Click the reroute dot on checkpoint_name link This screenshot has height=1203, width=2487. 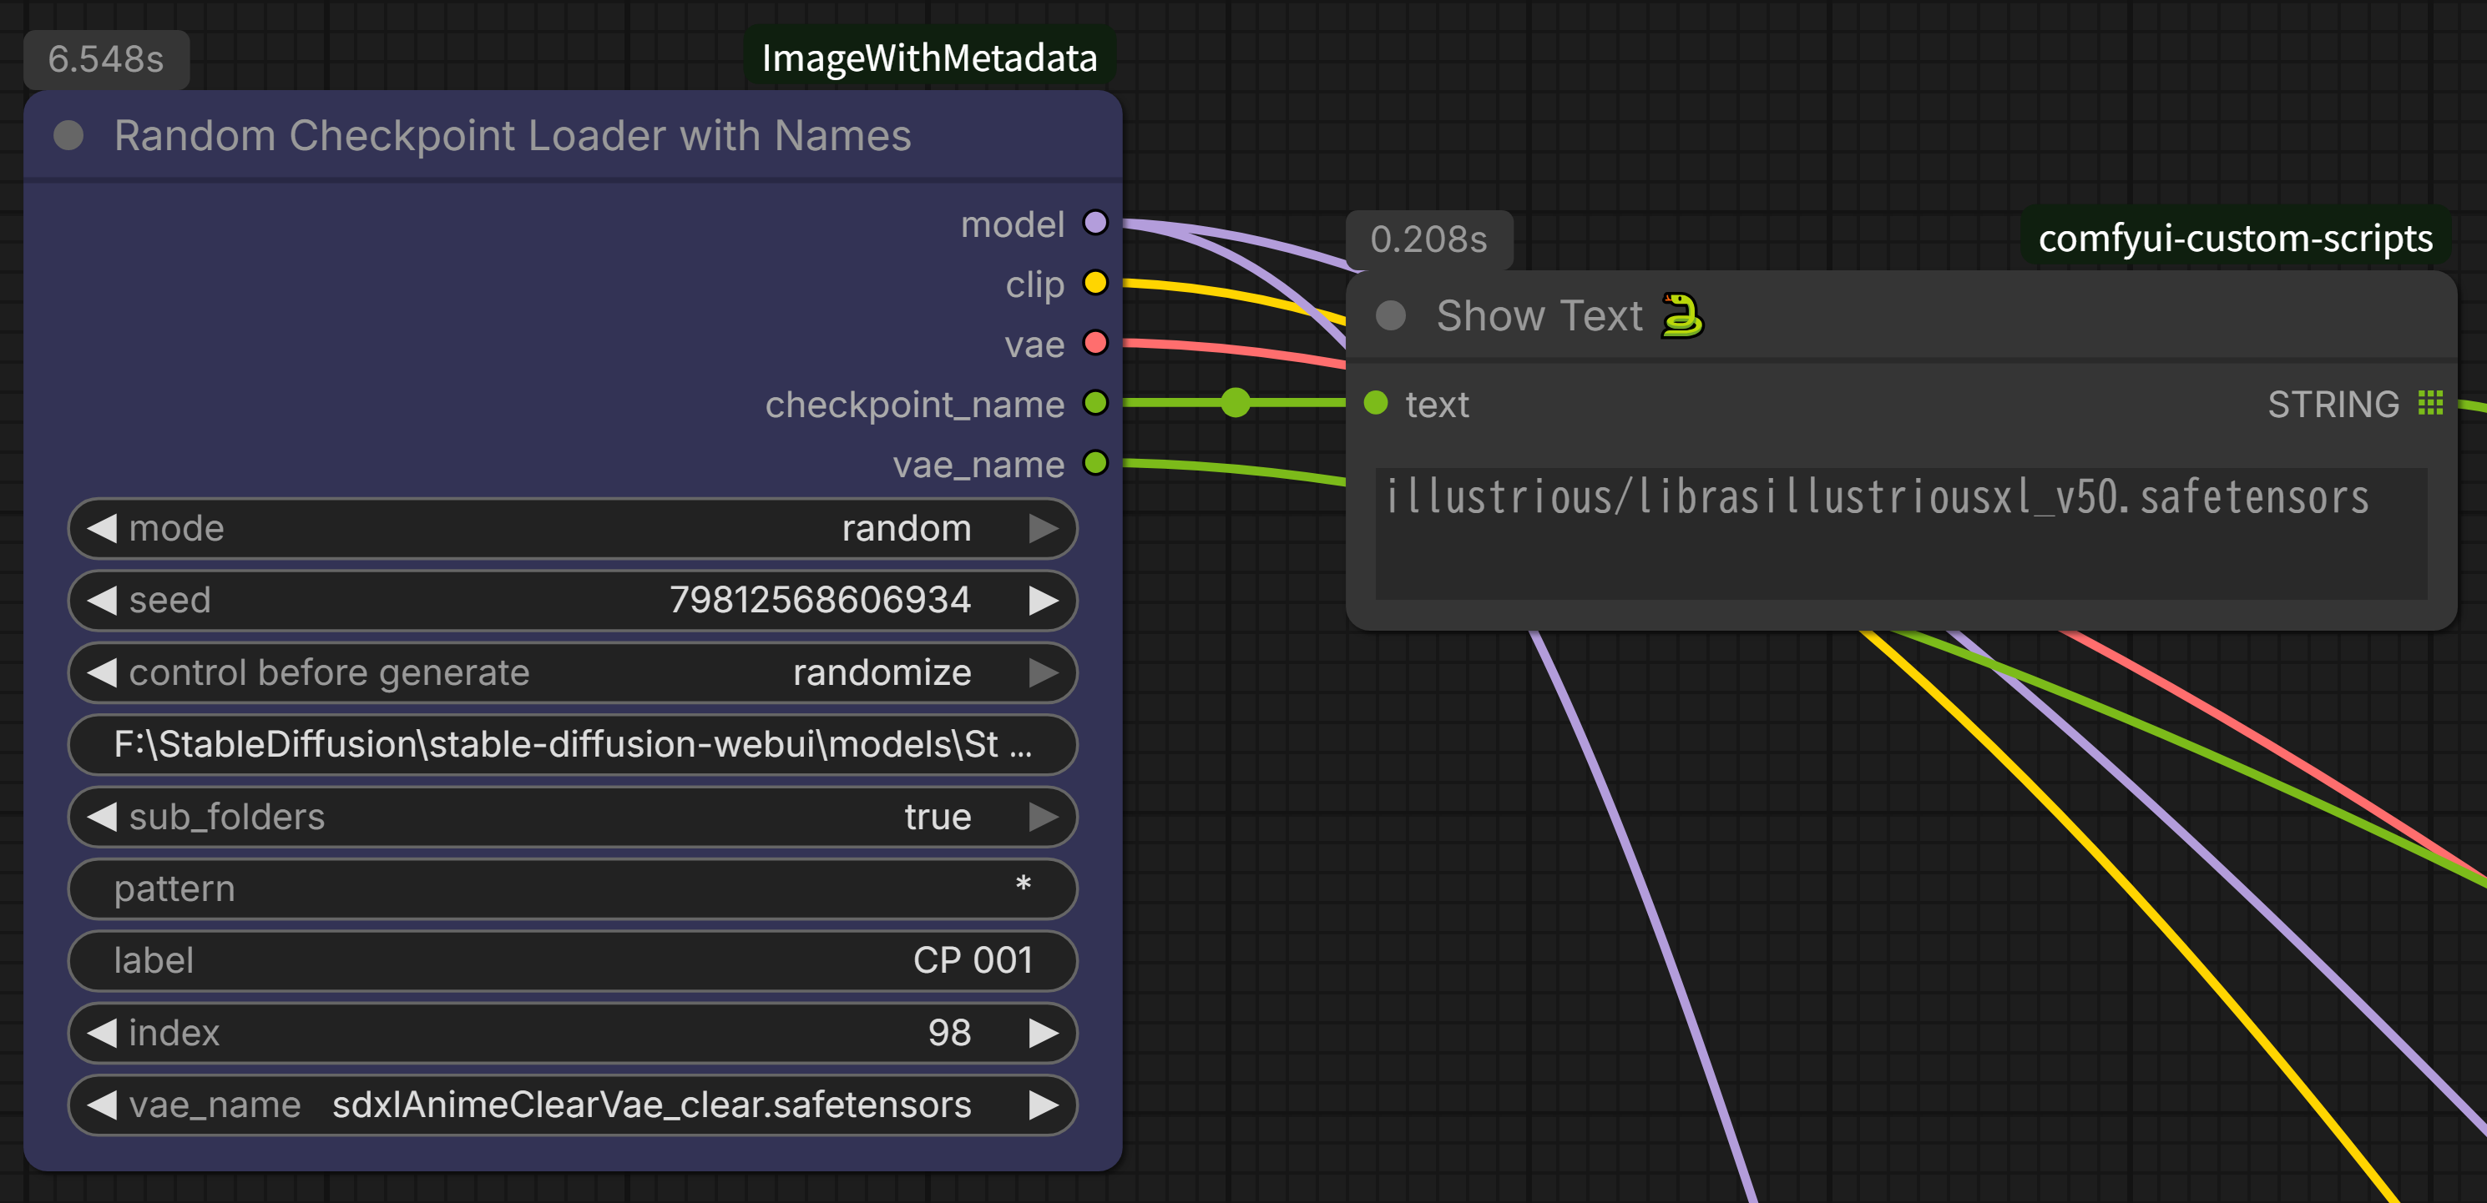(1236, 402)
